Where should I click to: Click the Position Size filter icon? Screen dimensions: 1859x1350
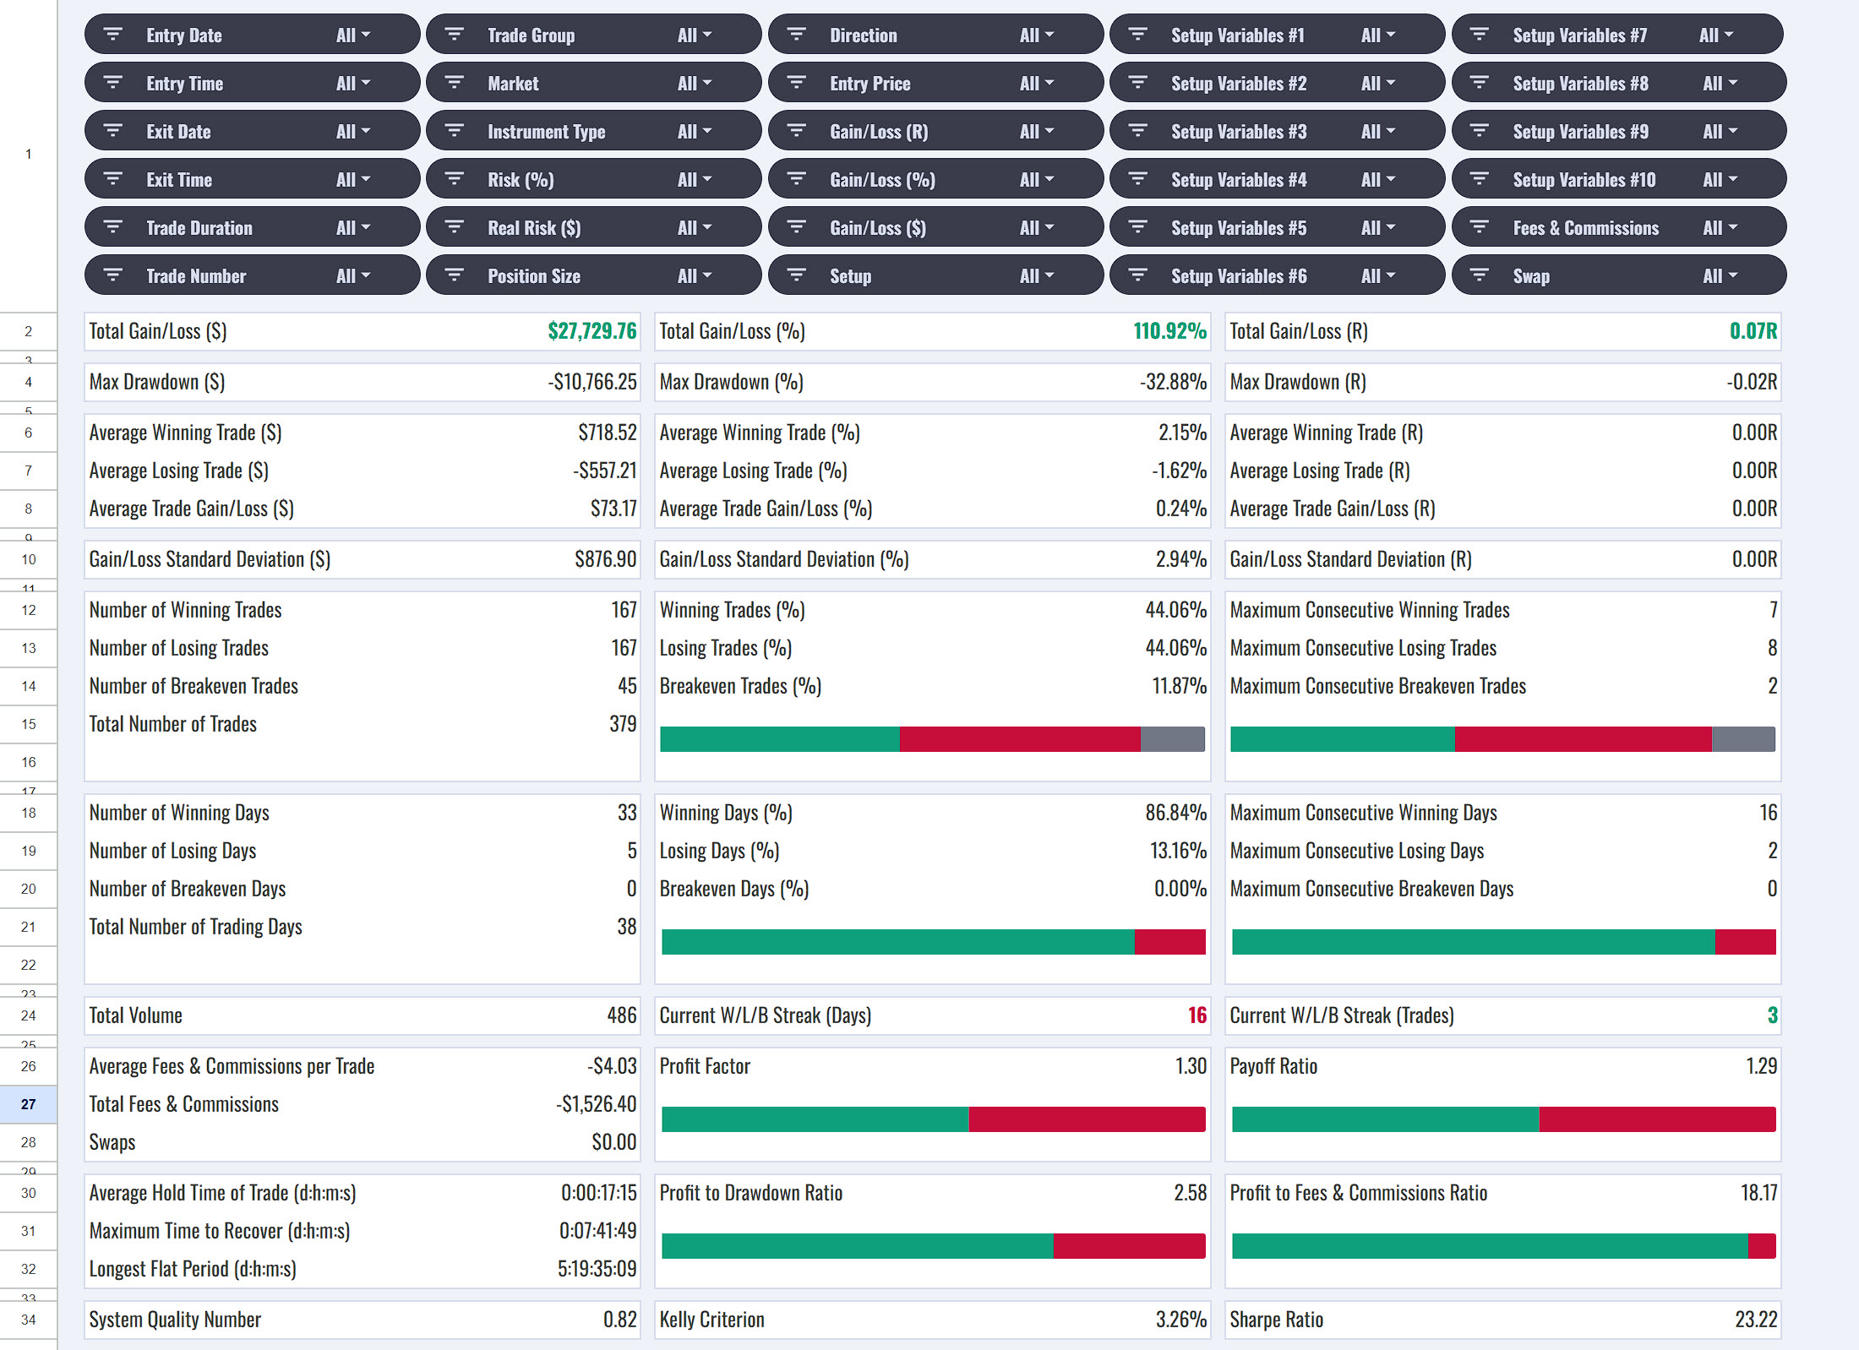(454, 275)
